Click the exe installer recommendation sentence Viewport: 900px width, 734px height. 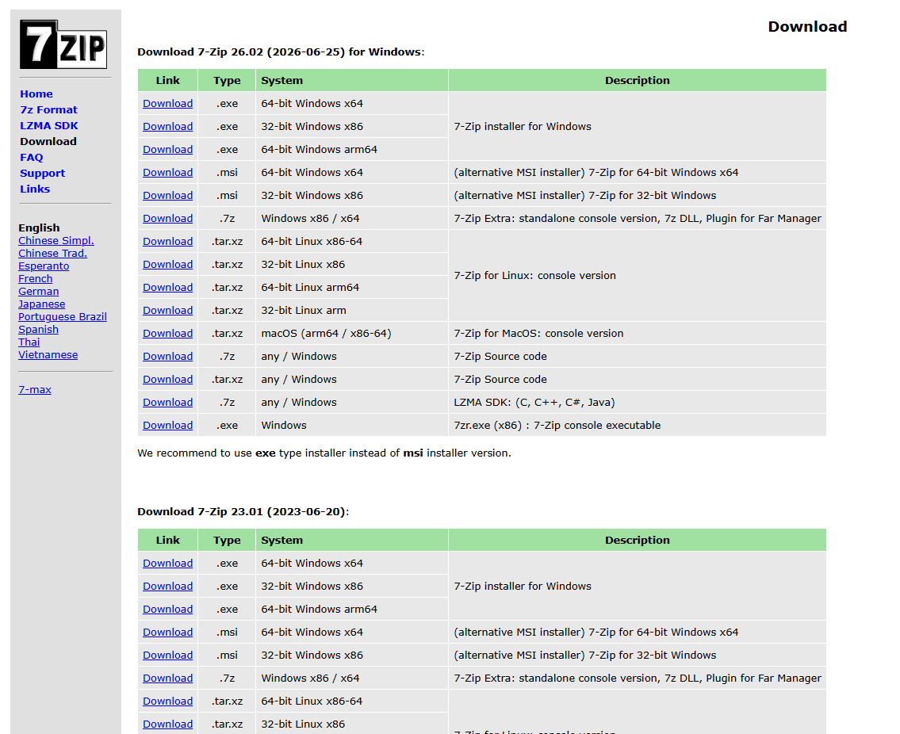pyautogui.click(x=324, y=453)
